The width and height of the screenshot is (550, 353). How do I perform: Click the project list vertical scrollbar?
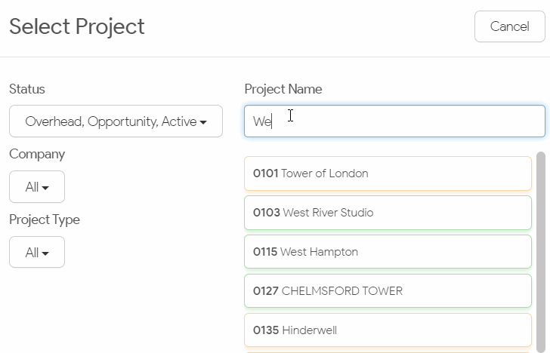[x=541, y=252]
